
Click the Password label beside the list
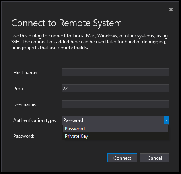(x=23, y=136)
